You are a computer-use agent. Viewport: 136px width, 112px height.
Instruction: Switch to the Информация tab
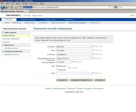(69, 19)
